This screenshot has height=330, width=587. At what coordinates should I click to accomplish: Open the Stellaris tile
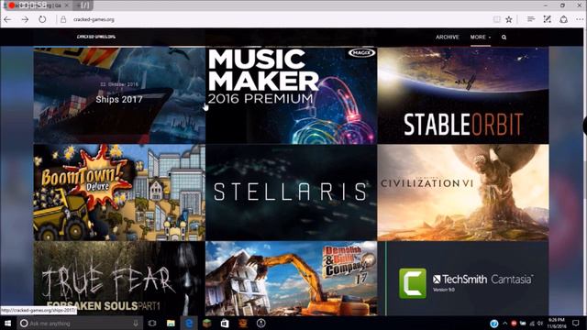[x=291, y=192]
